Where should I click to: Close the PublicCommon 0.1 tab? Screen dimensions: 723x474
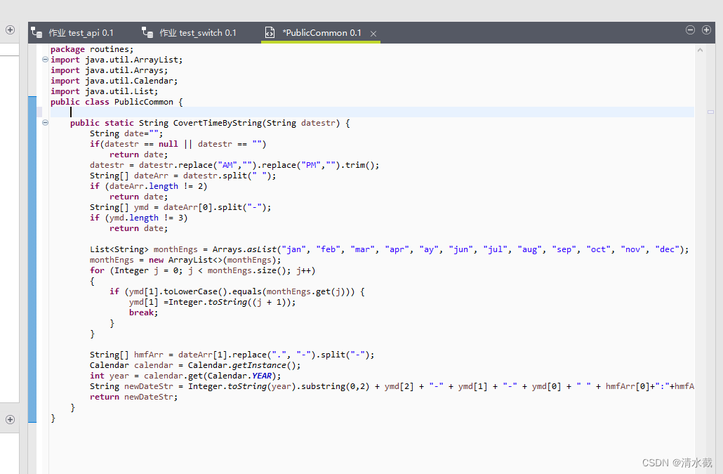373,34
